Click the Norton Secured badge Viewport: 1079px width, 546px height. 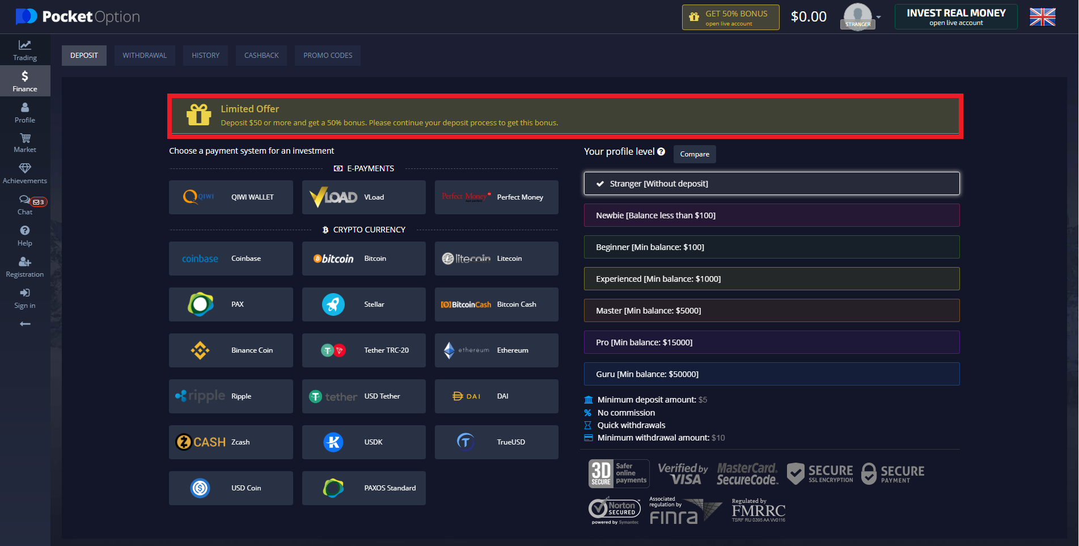615,511
